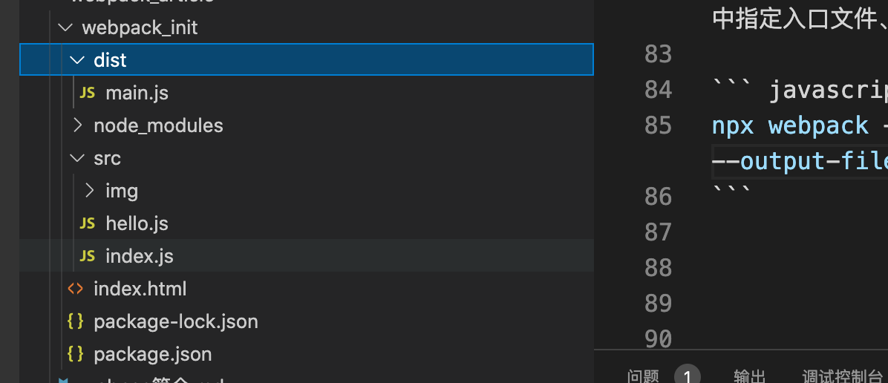
Task: Switch to the 问题 panel tab
Action: pos(643,376)
